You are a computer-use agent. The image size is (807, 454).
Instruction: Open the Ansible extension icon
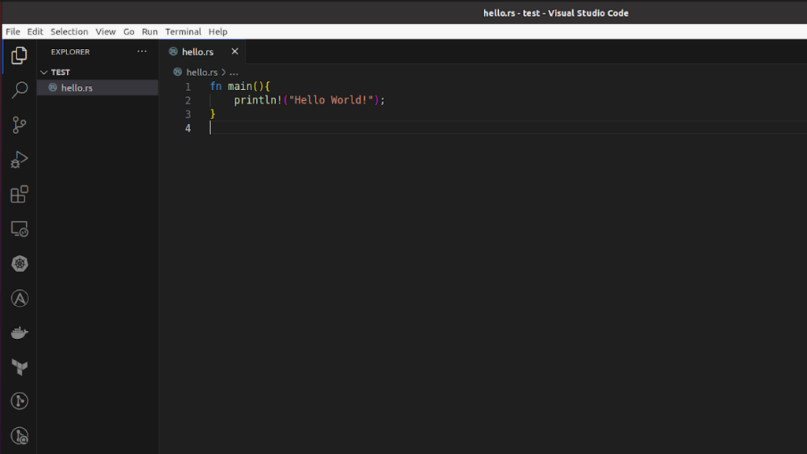19,298
